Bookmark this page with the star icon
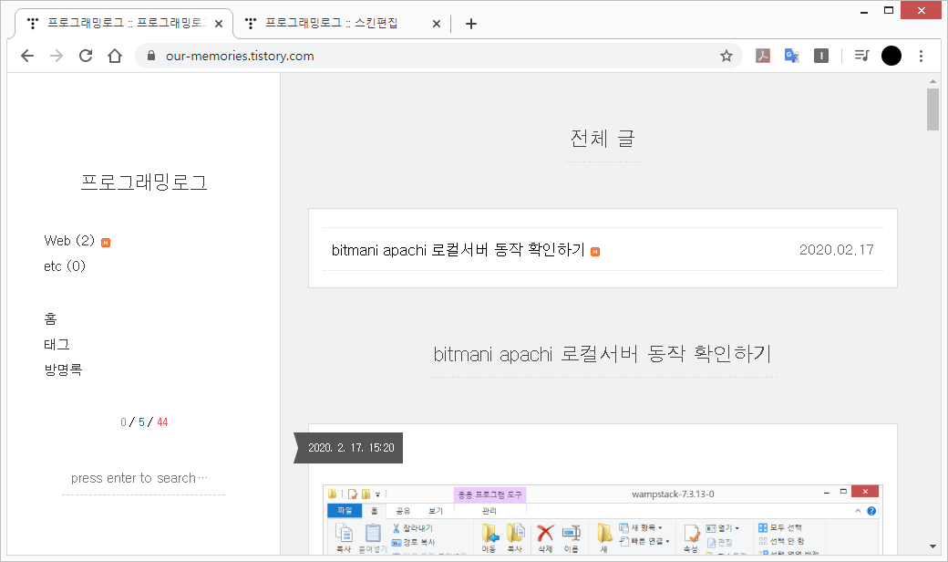This screenshot has height=562, width=948. (726, 57)
